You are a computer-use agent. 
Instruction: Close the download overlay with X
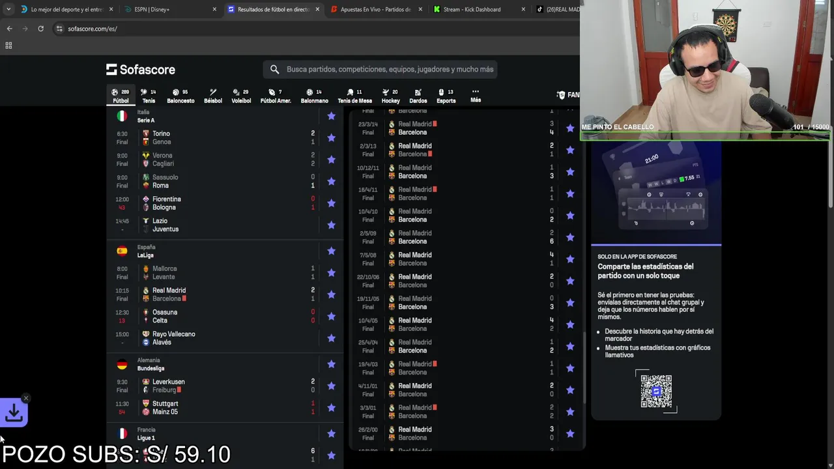coord(25,398)
